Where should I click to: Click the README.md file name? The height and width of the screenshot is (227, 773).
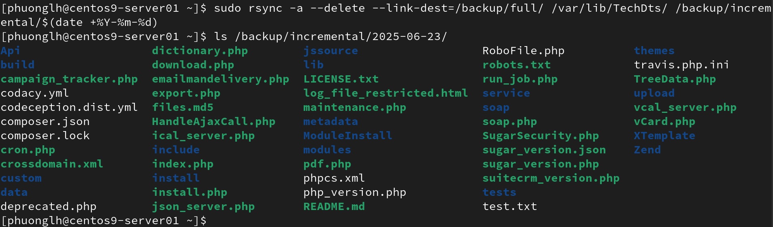pos(334,207)
